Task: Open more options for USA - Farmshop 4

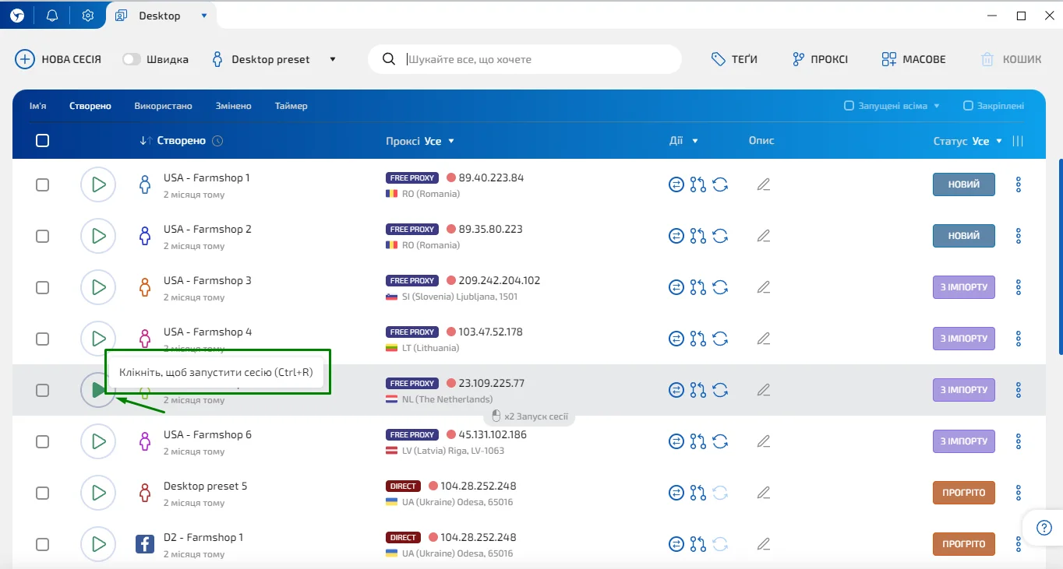Action: [x=1018, y=339]
